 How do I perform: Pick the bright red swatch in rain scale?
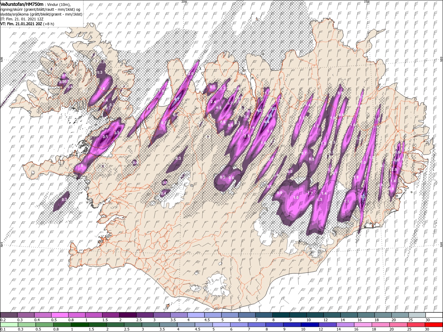point(434,325)
